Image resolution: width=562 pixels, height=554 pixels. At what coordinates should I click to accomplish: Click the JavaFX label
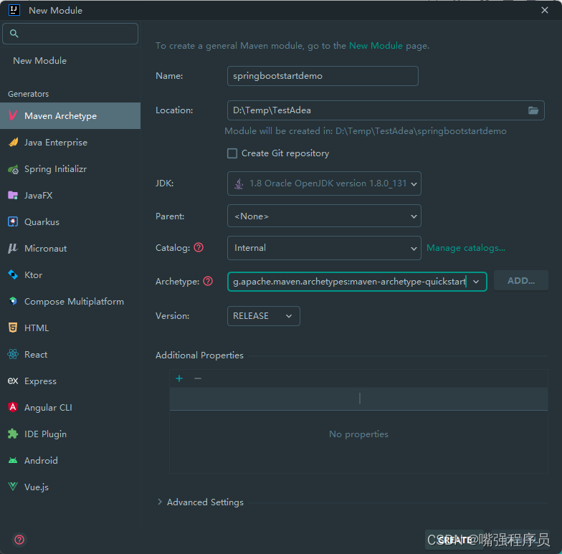(x=39, y=195)
